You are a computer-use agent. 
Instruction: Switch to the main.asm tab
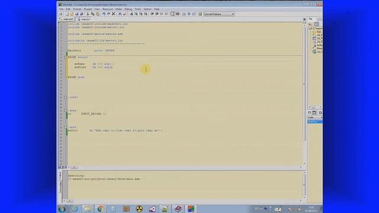66,19
